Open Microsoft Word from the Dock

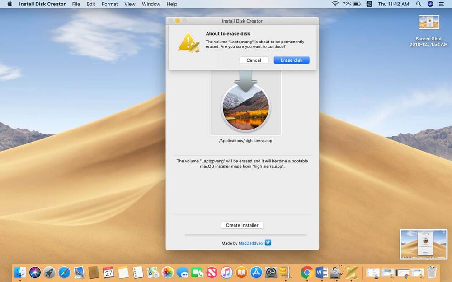322,272
